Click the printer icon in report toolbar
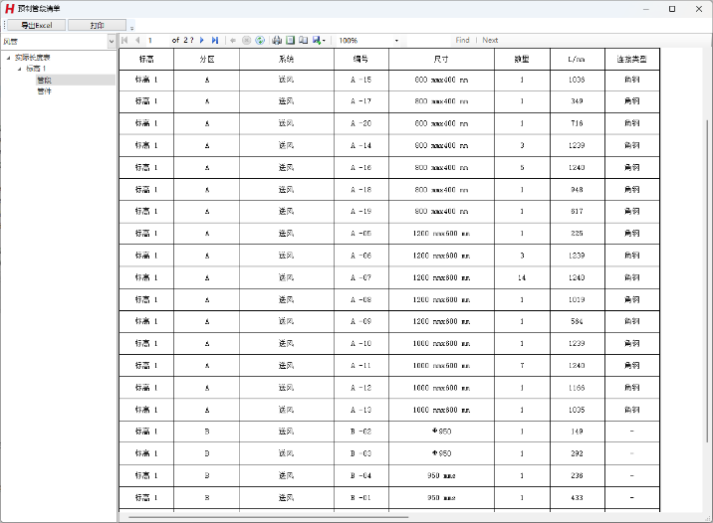This screenshot has width=713, height=523. point(277,41)
